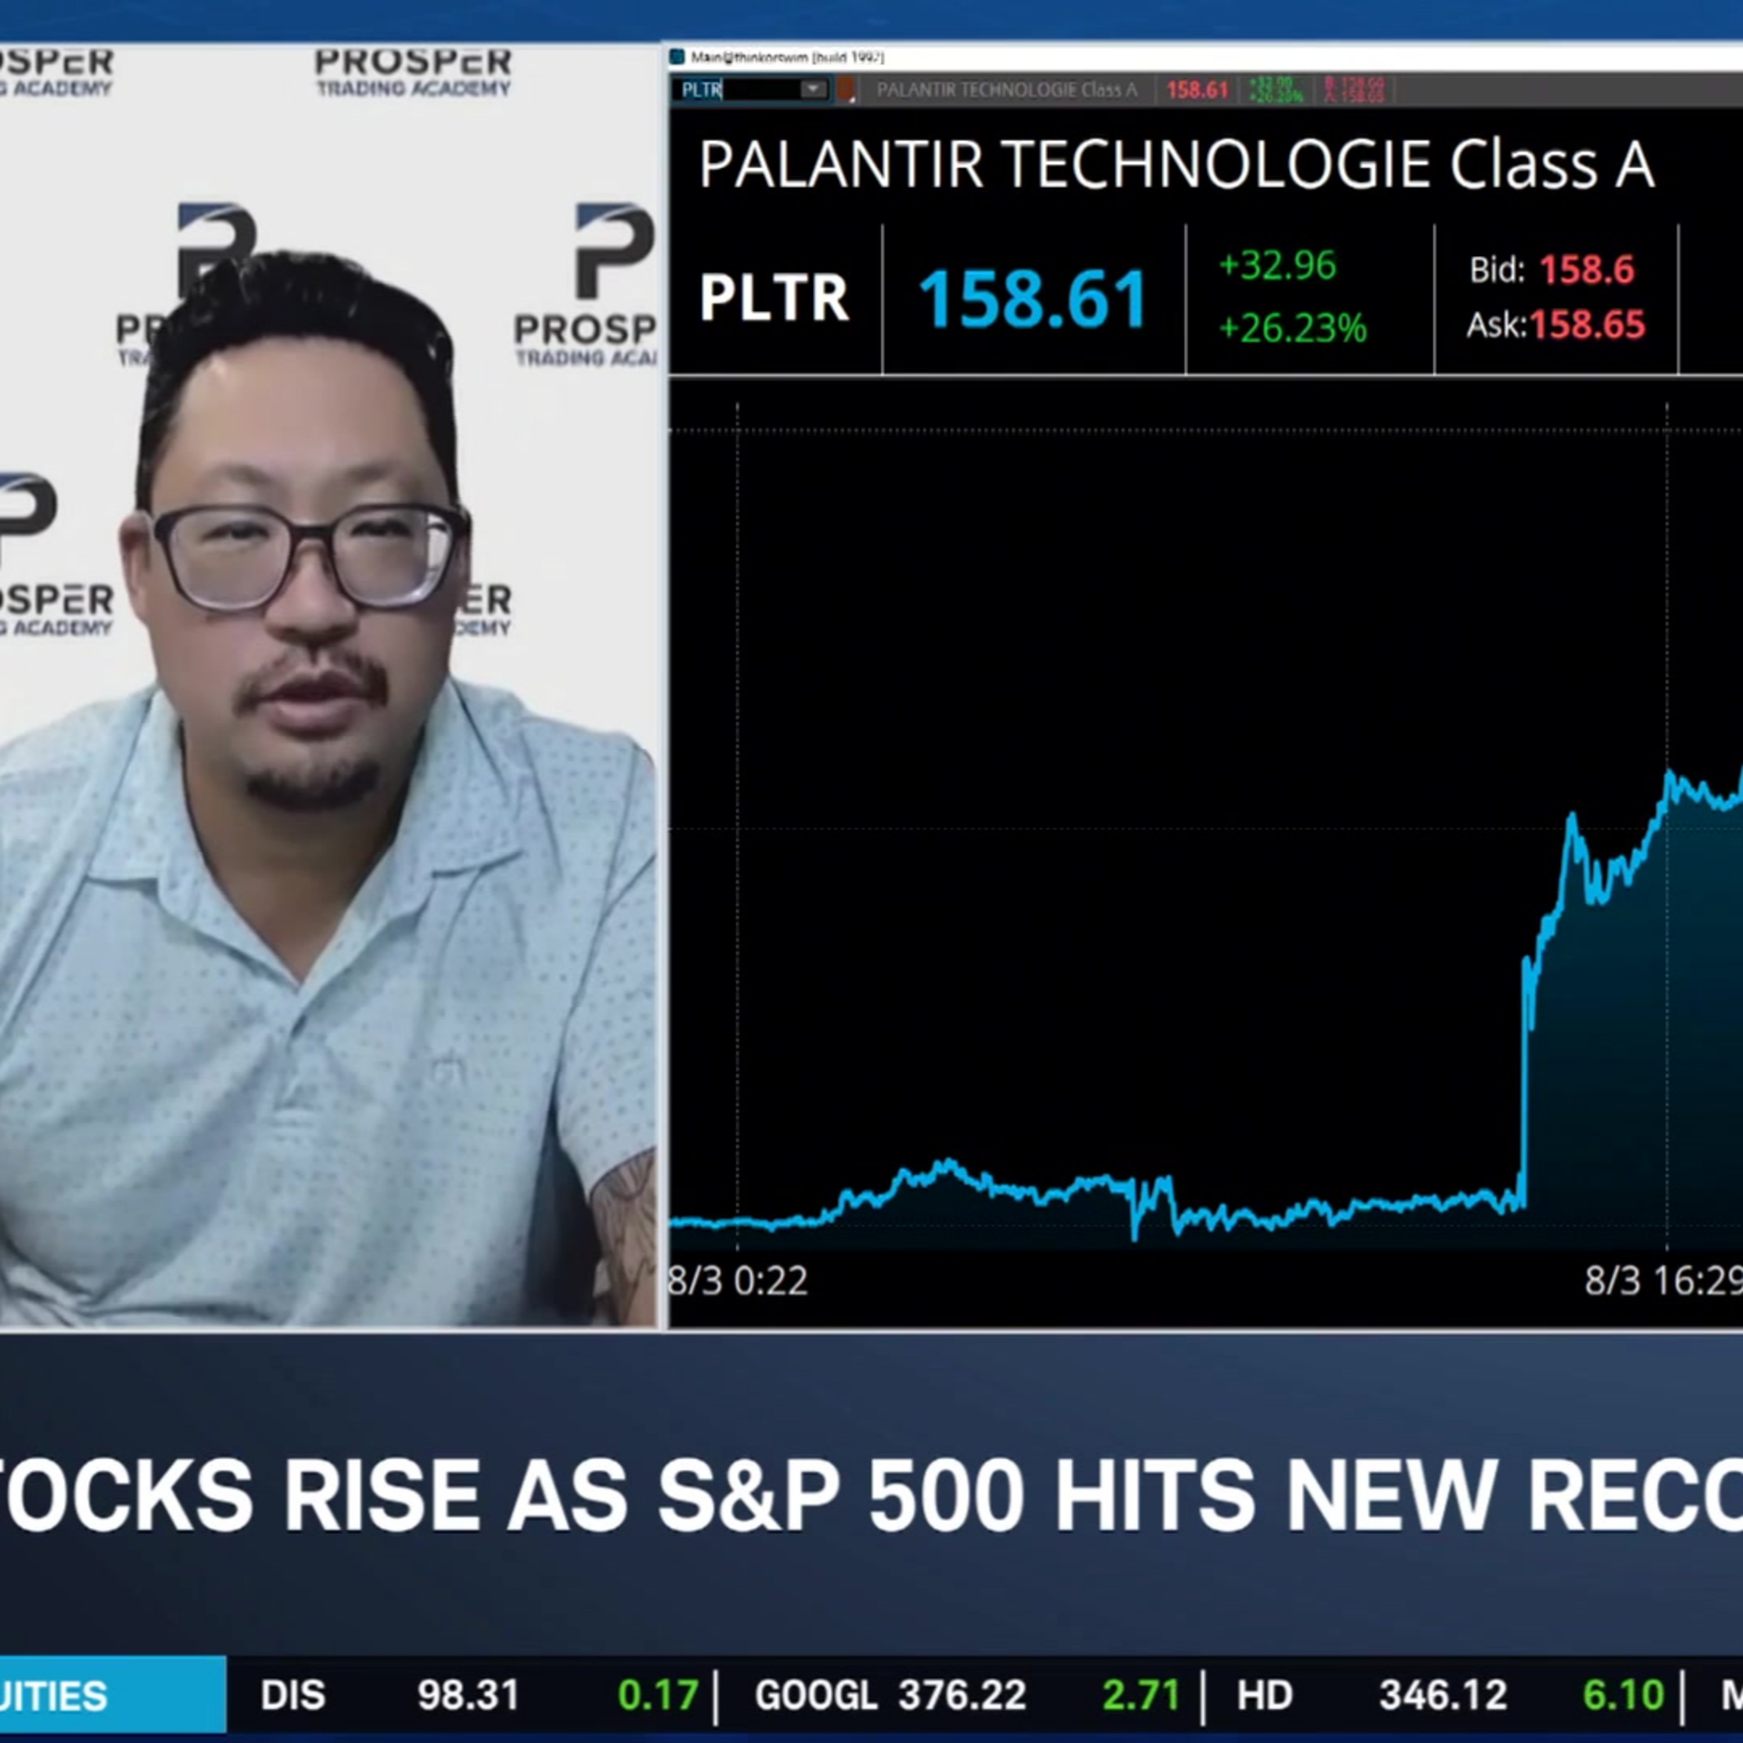Click the S&P 500 headline banner text

pyautogui.click(x=871, y=1494)
